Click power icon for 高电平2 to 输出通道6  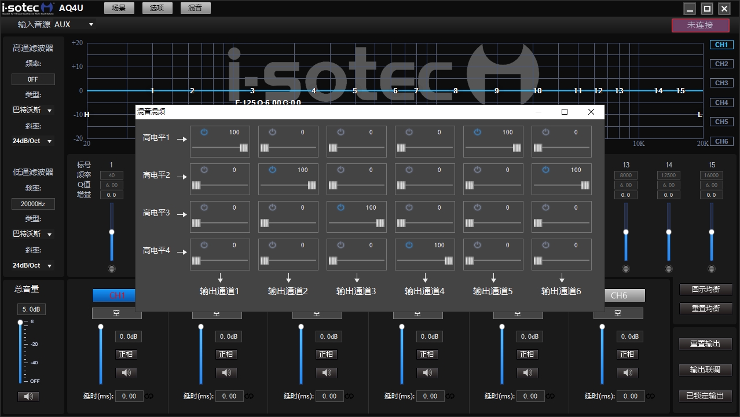pyautogui.click(x=545, y=170)
